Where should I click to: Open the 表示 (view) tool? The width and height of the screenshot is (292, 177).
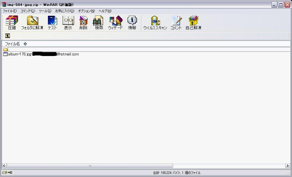click(x=68, y=23)
